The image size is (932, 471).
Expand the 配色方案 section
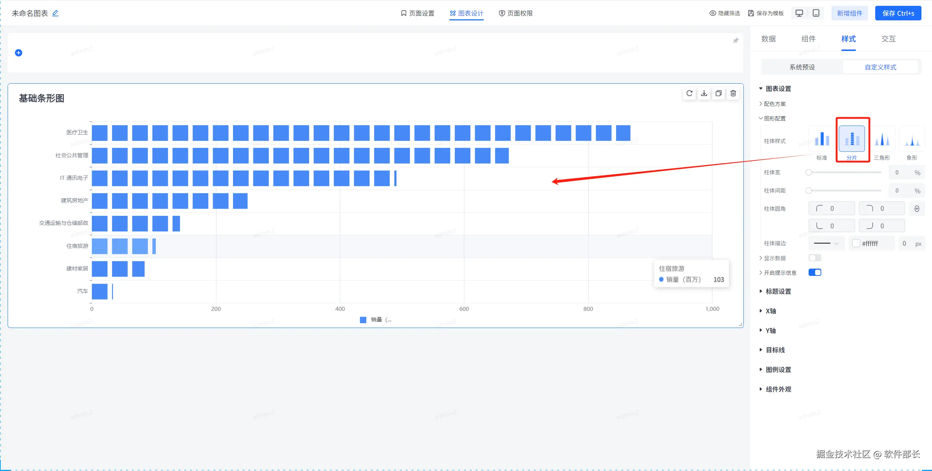774,104
